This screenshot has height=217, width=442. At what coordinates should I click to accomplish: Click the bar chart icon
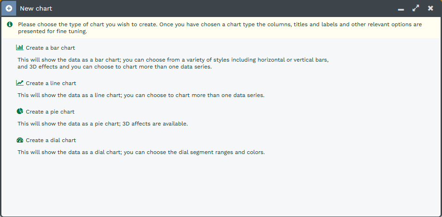point(19,47)
